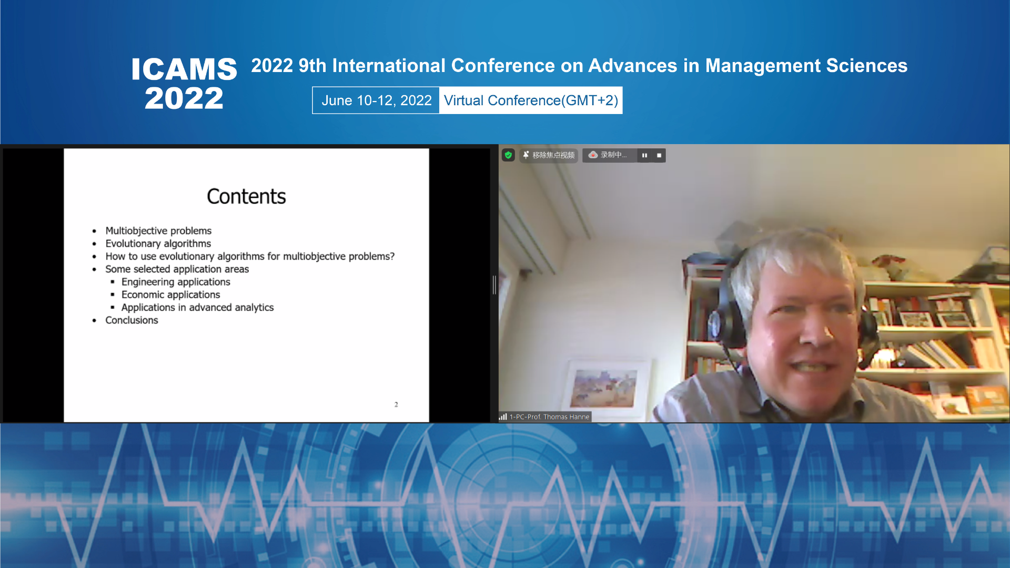1010x568 pixels.
Task: Stop the cloud recording
Action: [659, 155]
